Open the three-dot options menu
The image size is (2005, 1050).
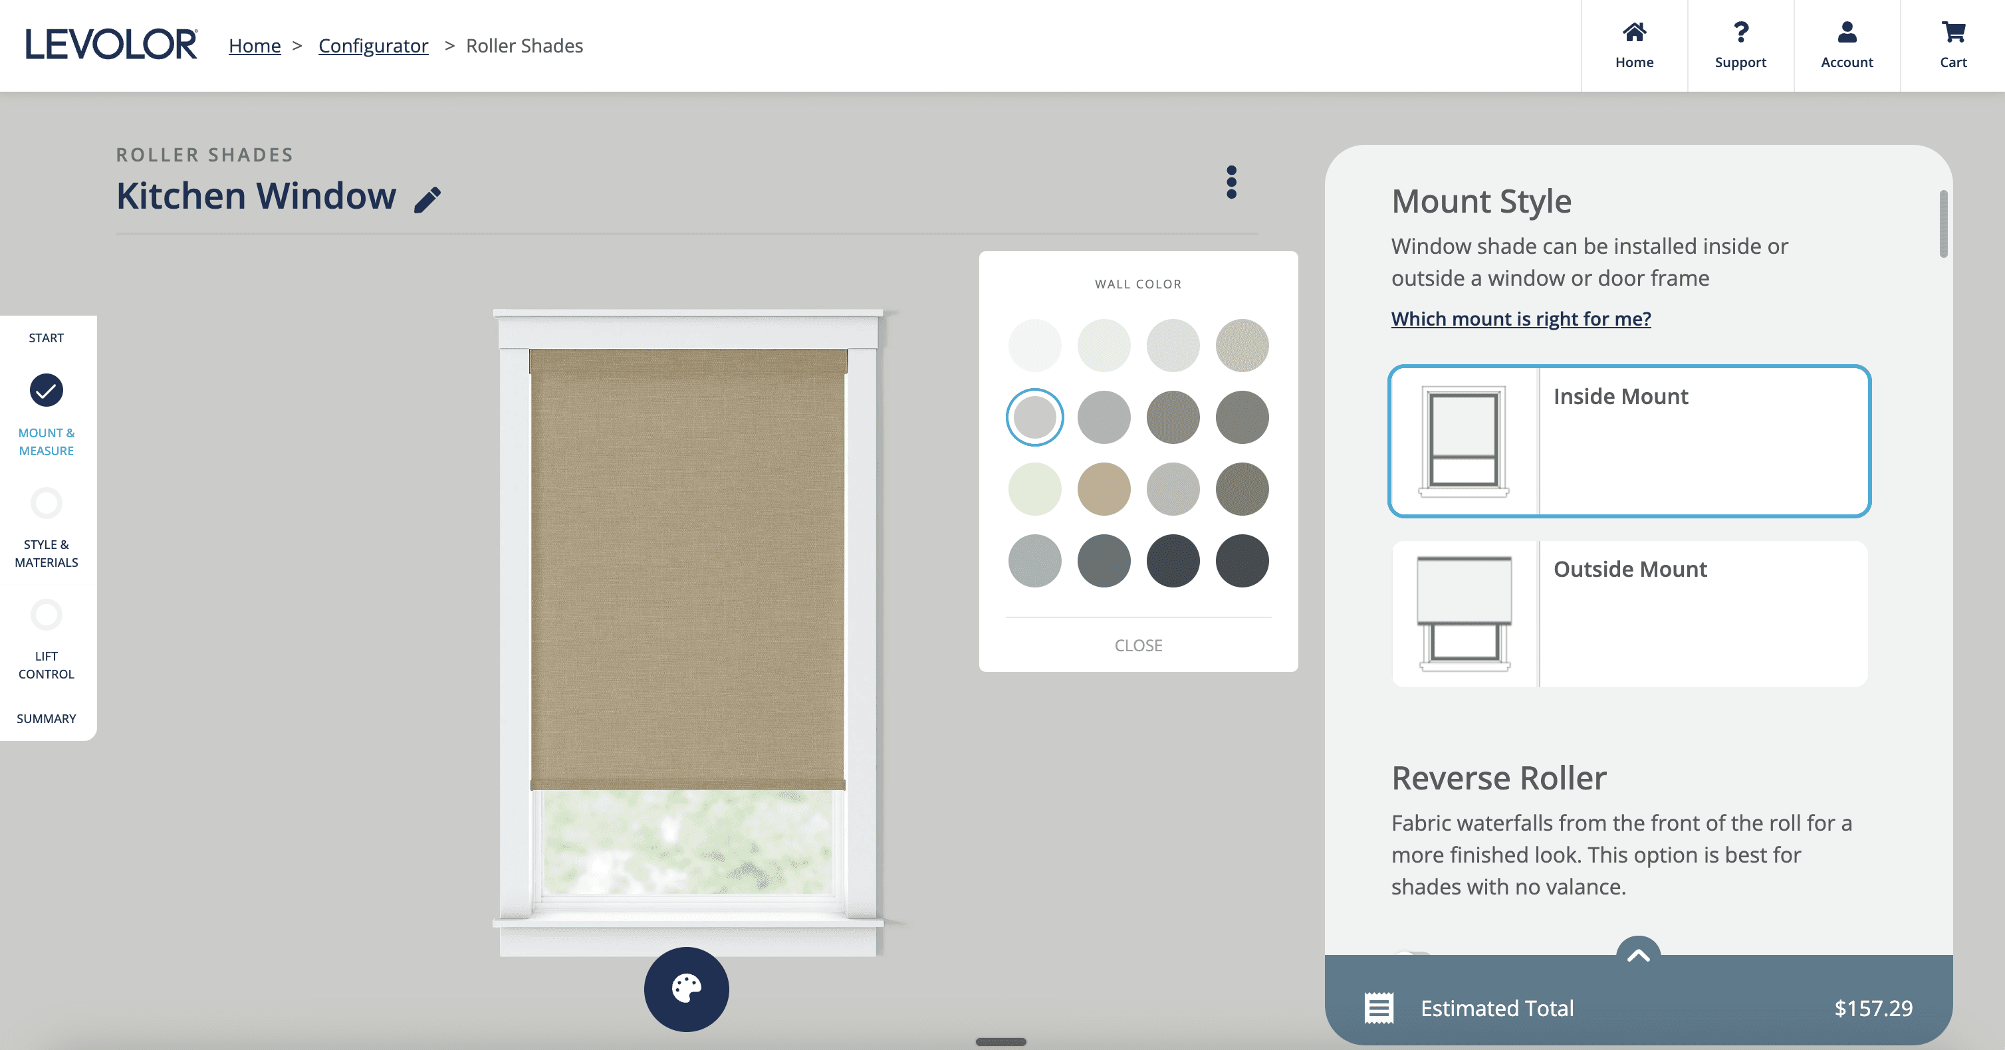(x=1231, y=183)
